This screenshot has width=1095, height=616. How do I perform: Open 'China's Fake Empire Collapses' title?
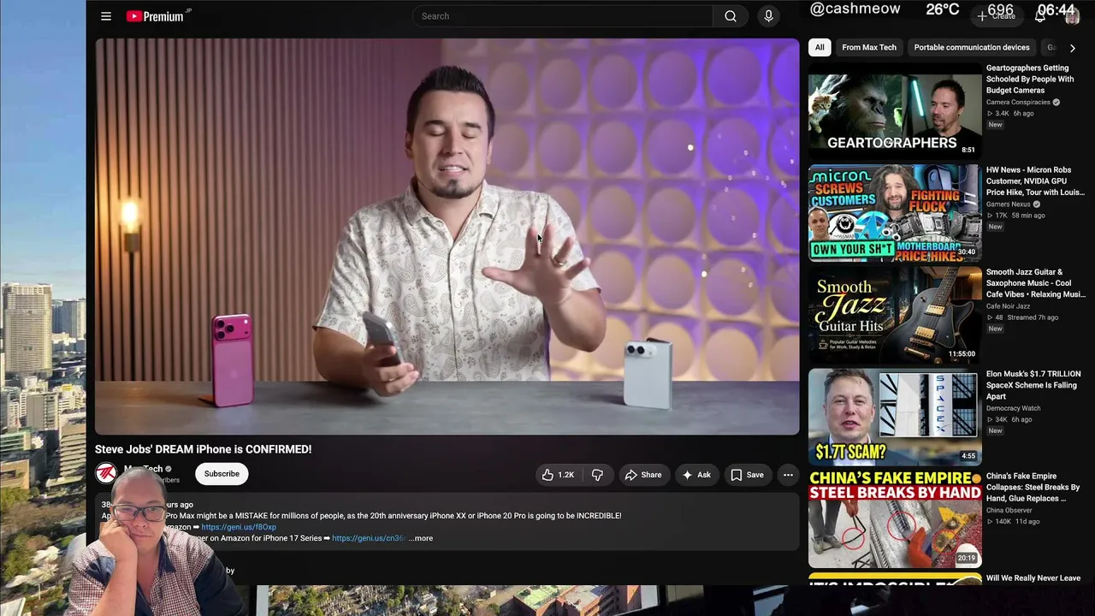(x=1033, y=487)
